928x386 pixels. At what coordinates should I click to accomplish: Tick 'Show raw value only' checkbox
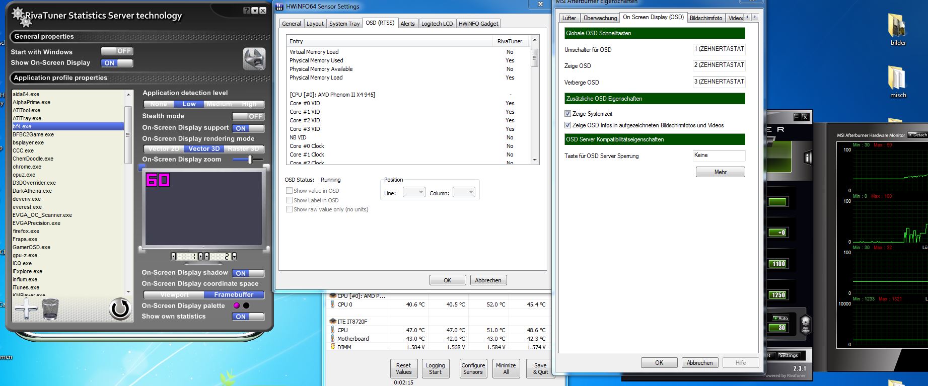[x=289, y=209]
